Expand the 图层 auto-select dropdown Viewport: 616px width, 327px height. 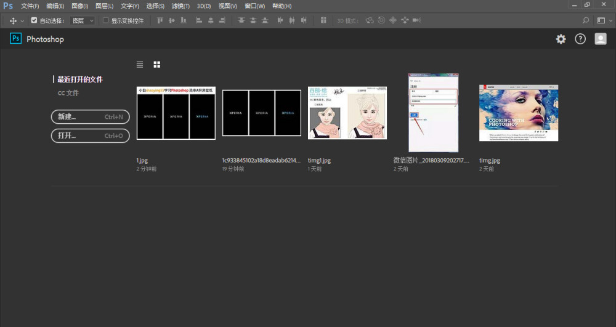pos(83,20)
